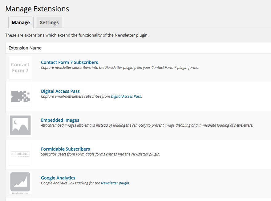Viewport: 271px width, 201px height.
Task: Click the Contact Form 7 description text
Action: [120, 68]
